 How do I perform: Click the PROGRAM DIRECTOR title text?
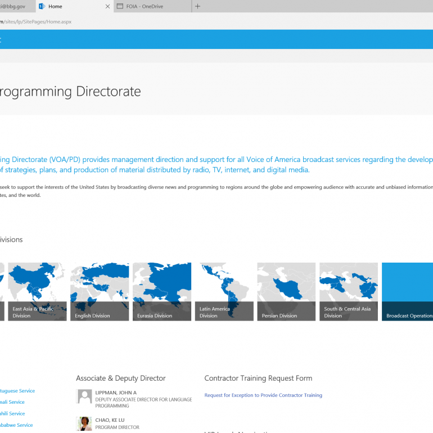click(118, 427)
